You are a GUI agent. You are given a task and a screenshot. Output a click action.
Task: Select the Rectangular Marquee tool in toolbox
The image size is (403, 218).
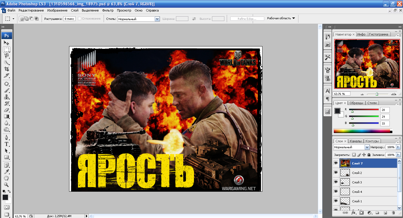pyautogui.click(x=6, y=50)
